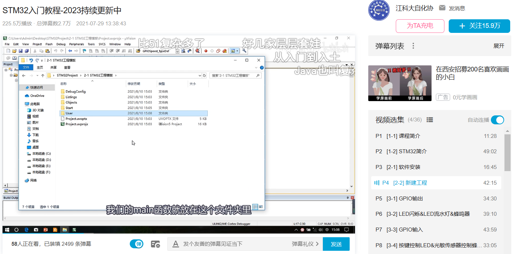
Task: Open ad thumbnail about drawing course
Action: [400, 83]
